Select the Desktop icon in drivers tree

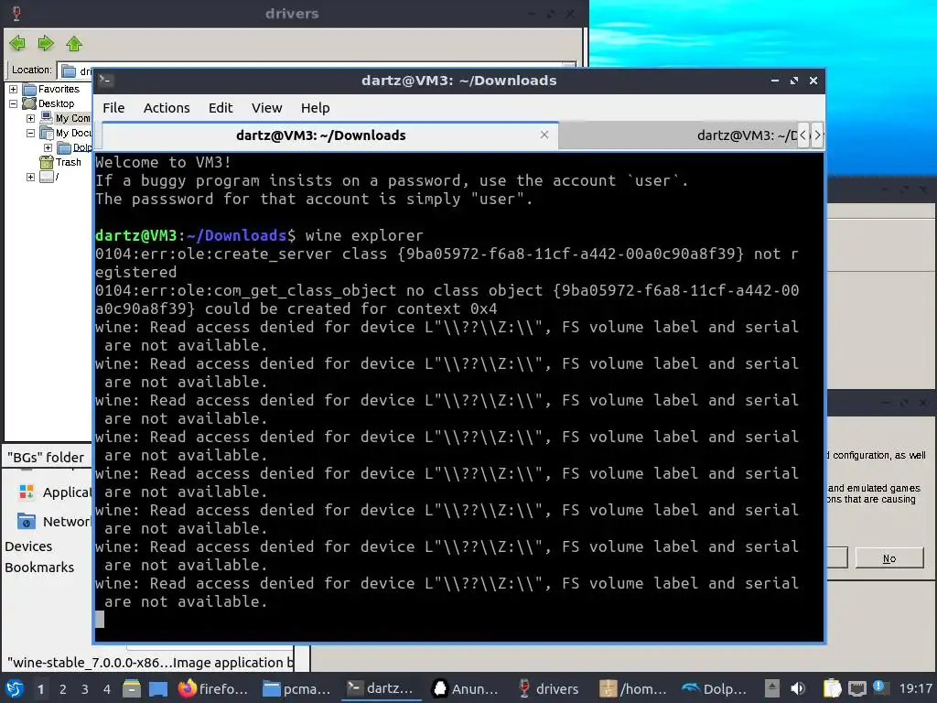(x=29, y=103)
